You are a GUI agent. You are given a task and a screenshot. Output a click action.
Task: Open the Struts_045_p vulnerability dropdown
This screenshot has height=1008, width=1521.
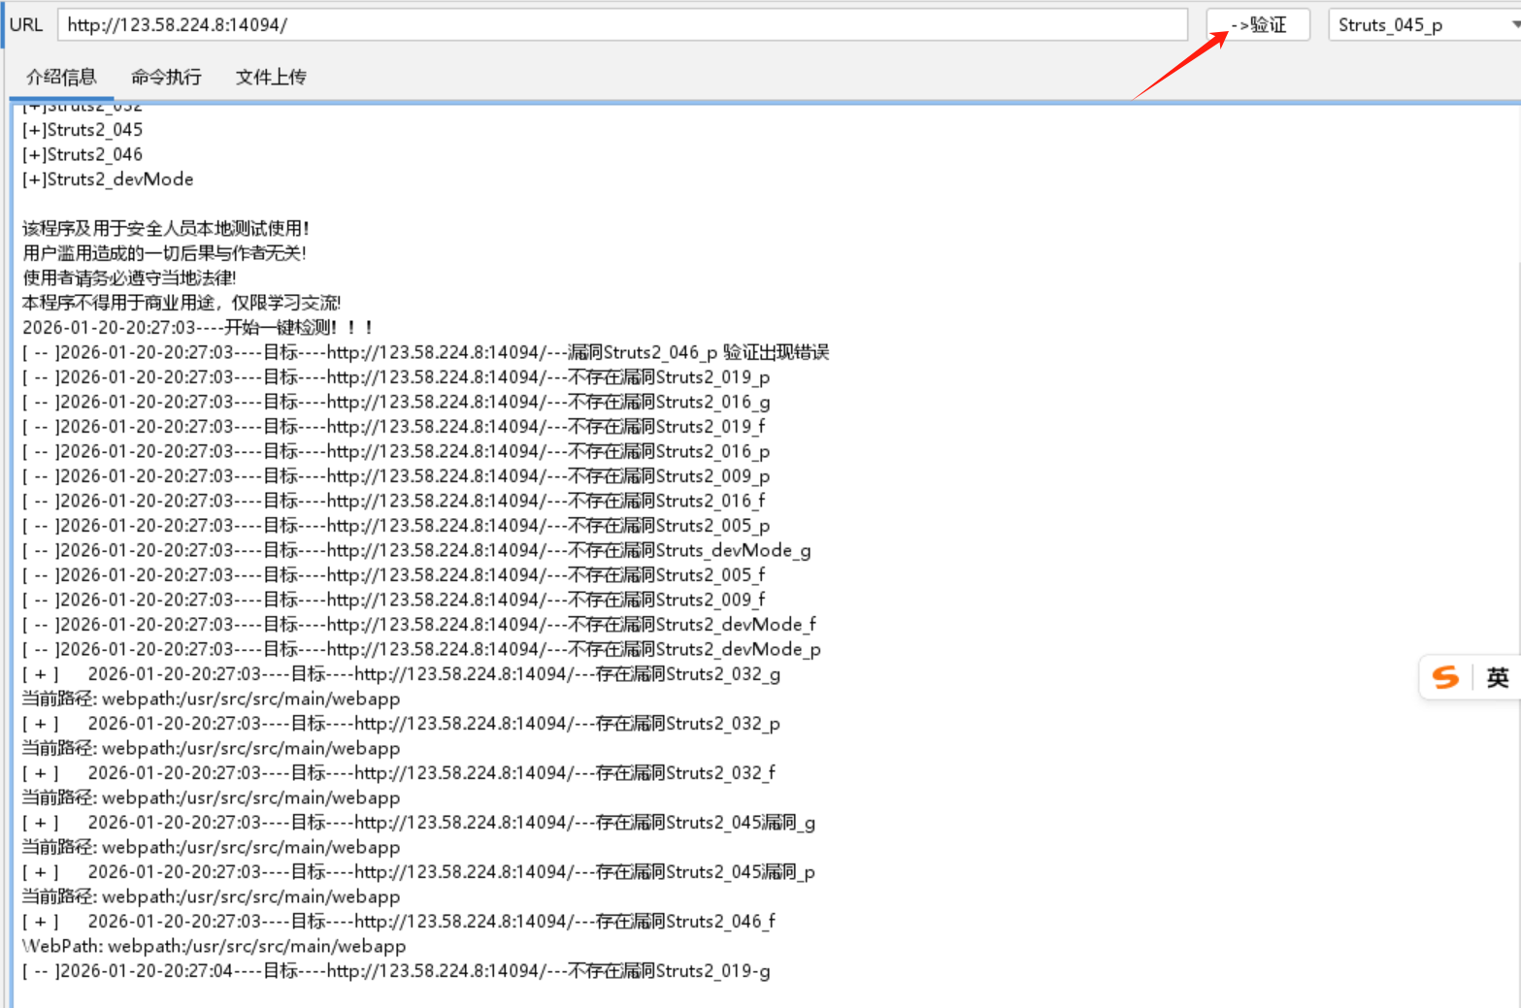click(1424, 25)
